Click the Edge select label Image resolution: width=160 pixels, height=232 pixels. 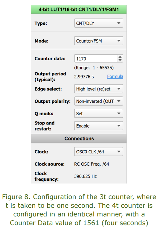pos(48,89)
